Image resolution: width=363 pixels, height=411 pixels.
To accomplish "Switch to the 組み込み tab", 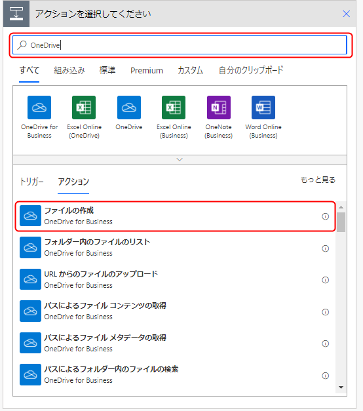I will [x=69, y=71].
